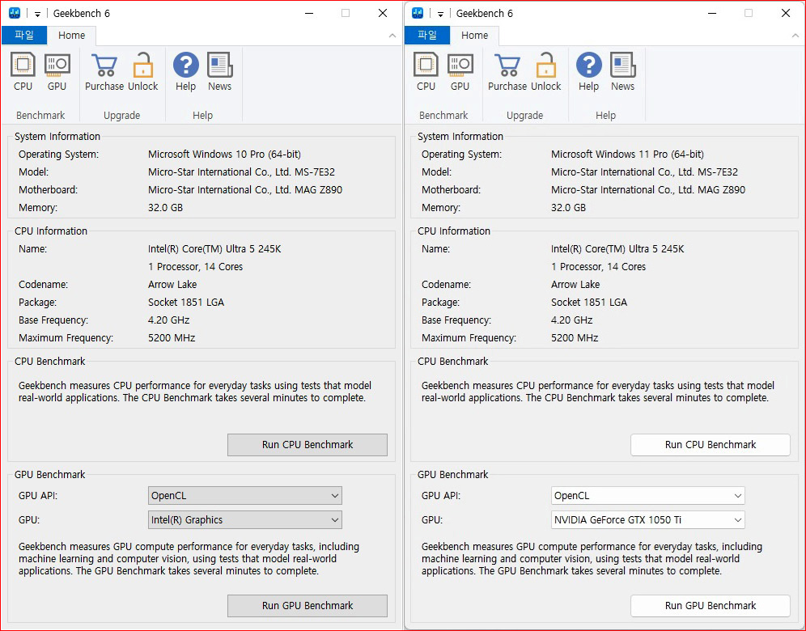The image size is (806, 631).
Task: Click 'Arrow Lake' codename in left window
Action: (172, 284)
